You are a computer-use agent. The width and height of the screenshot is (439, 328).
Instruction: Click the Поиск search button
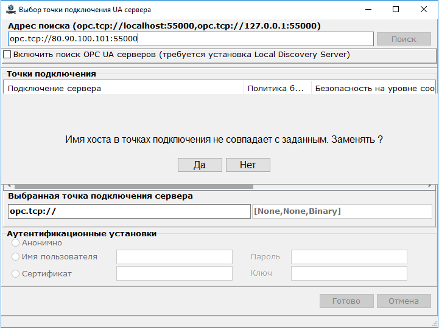coord(404,39)
